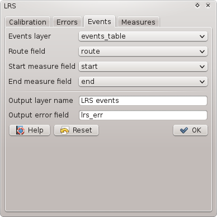Screen dimensions: 217x217
Task: Open the Events layer dropdown
Action: coord(143,36)
